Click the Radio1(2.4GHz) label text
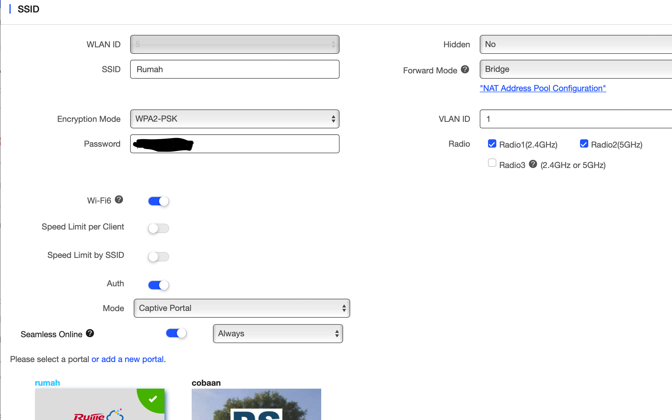The image size is (672, 420). click(x=528, y=145)
